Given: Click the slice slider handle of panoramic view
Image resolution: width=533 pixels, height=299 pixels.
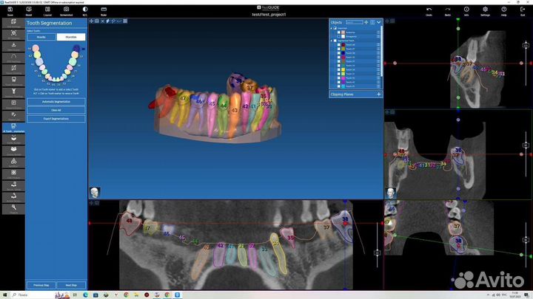Looking at the screenshot, I should point(377,252).
